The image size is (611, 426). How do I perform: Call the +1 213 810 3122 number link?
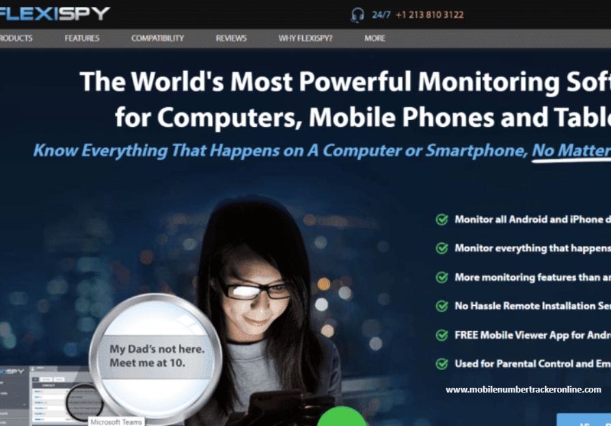point(429,15)
